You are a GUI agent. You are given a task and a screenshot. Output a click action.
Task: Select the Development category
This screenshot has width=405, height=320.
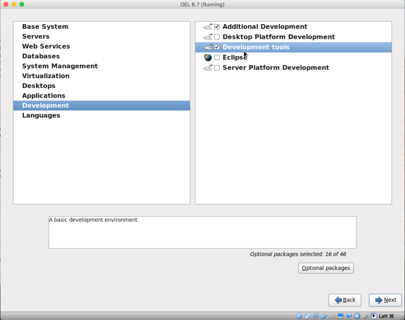(102, 105)
